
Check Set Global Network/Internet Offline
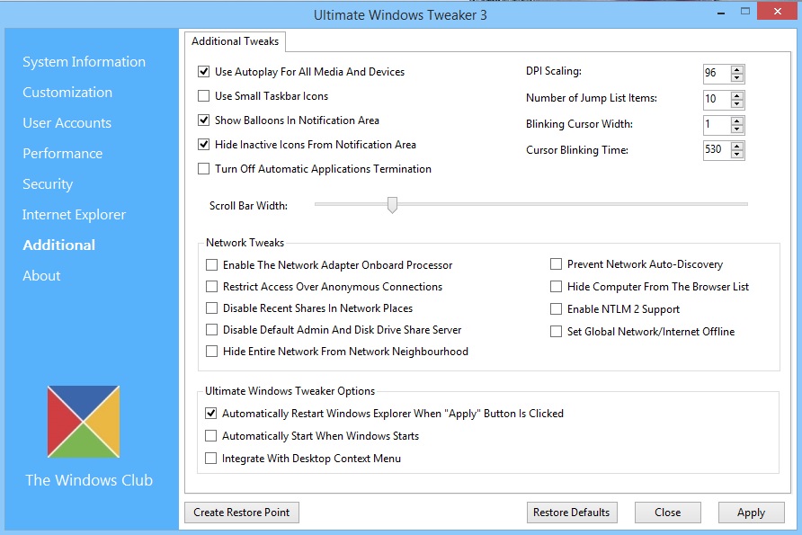[556, 332]
